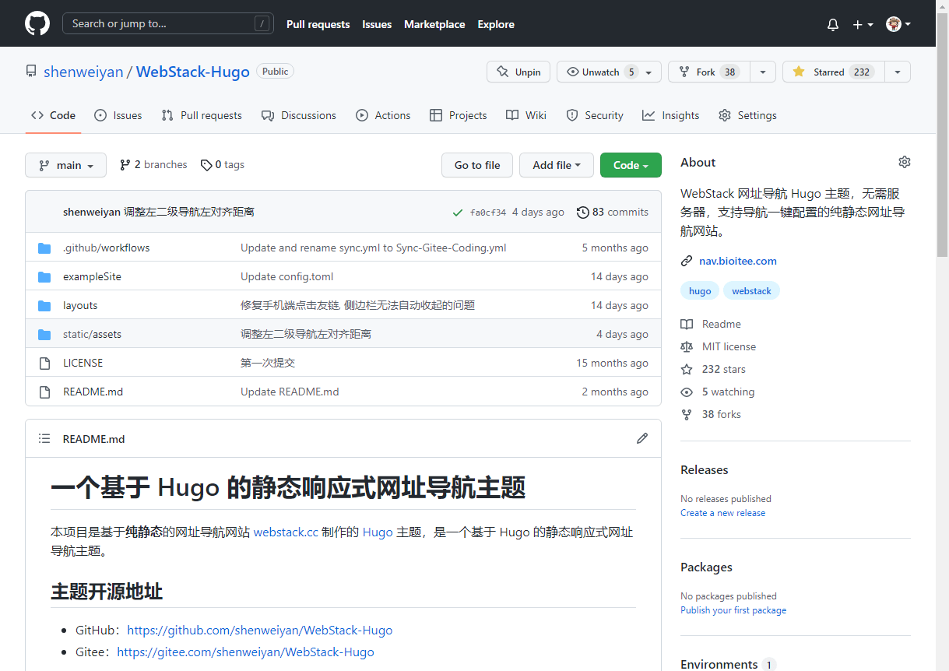Viewport: 949px width, 671px height.
Task: Switch to the Discussions tab
Action: point(299,115)
